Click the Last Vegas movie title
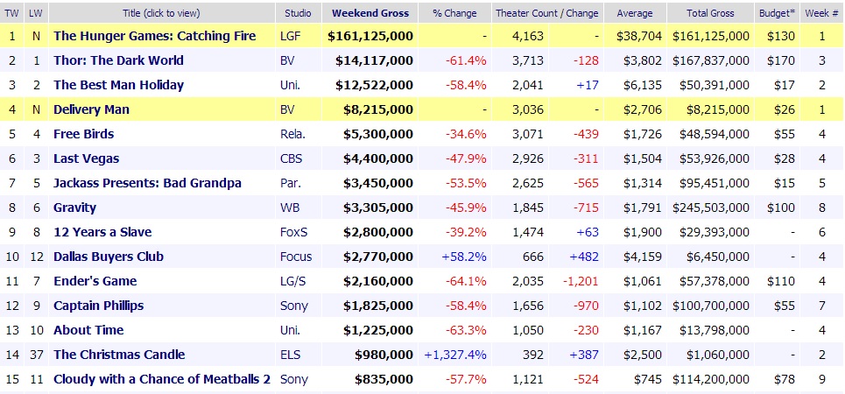 (x=86, y=158)
